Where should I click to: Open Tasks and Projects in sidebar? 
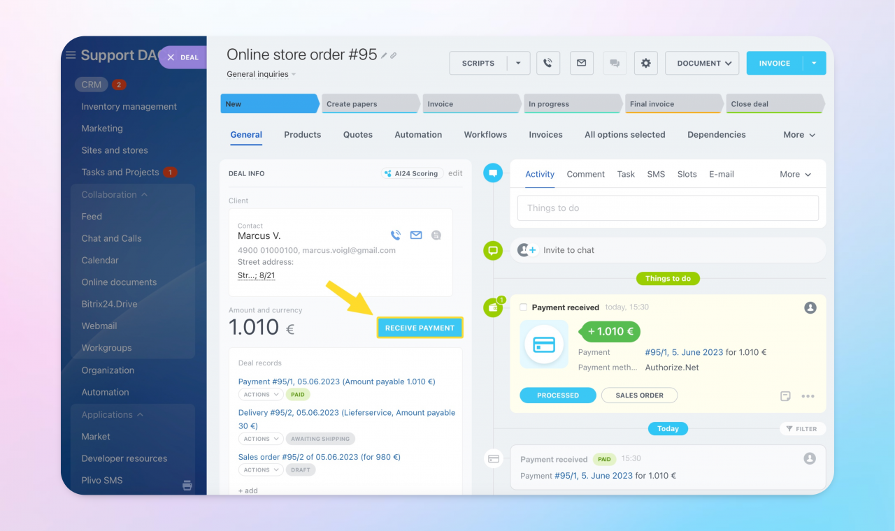click(x=120, y=172)
